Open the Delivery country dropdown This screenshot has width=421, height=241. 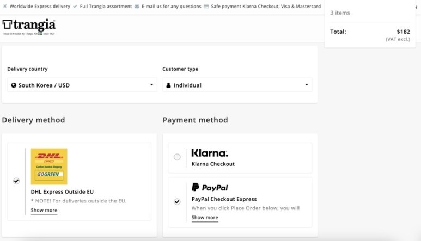pyautogui.click(x=82, y=85)
